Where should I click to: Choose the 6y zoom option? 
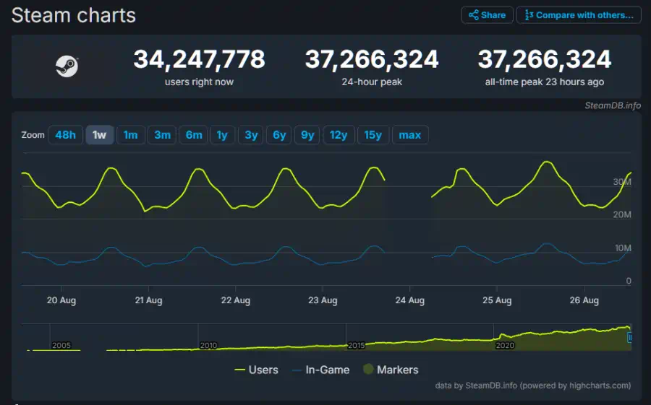point(279,135)
